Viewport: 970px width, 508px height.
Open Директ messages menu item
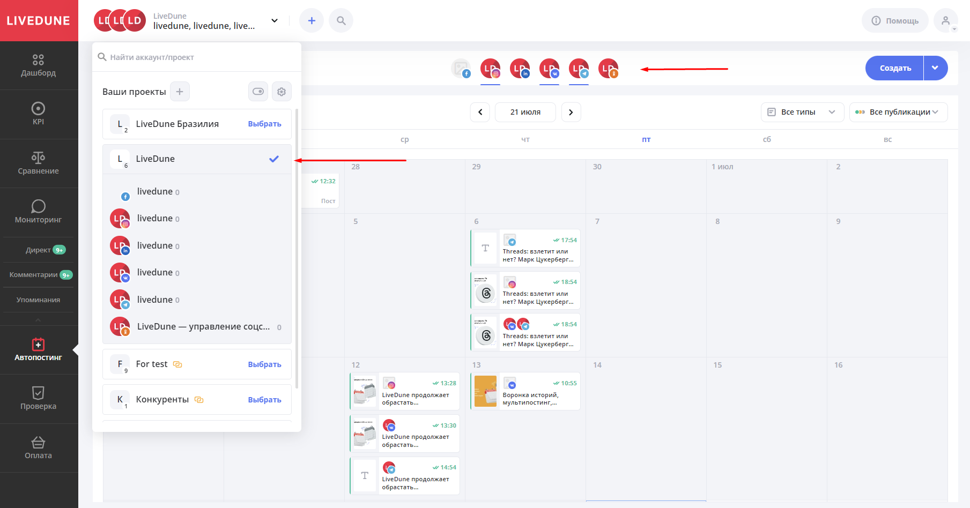click(39, 250)
